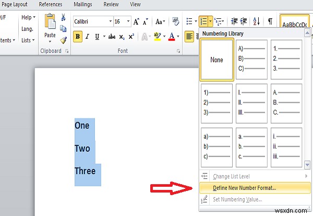Toggle Bold formatting
The width and height of the screenshot is (313, 216).
(78, 37)
